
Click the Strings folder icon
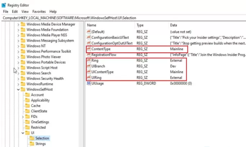(x=32, y=144)
